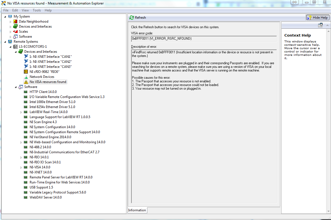Expand the LabVIEW Real-Time 14.0.0 node
This screenshot has height=220, width=331.
click(x=21, y=112)
